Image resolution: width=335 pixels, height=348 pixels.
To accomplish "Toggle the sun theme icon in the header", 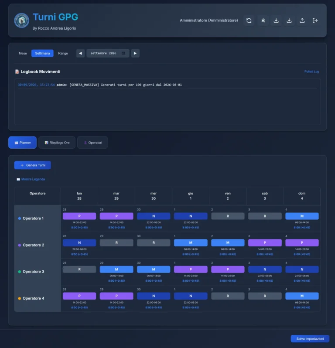I will 263,20.
